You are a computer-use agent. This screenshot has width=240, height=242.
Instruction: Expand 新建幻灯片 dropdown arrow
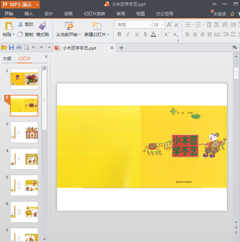[x=108, y=34]
